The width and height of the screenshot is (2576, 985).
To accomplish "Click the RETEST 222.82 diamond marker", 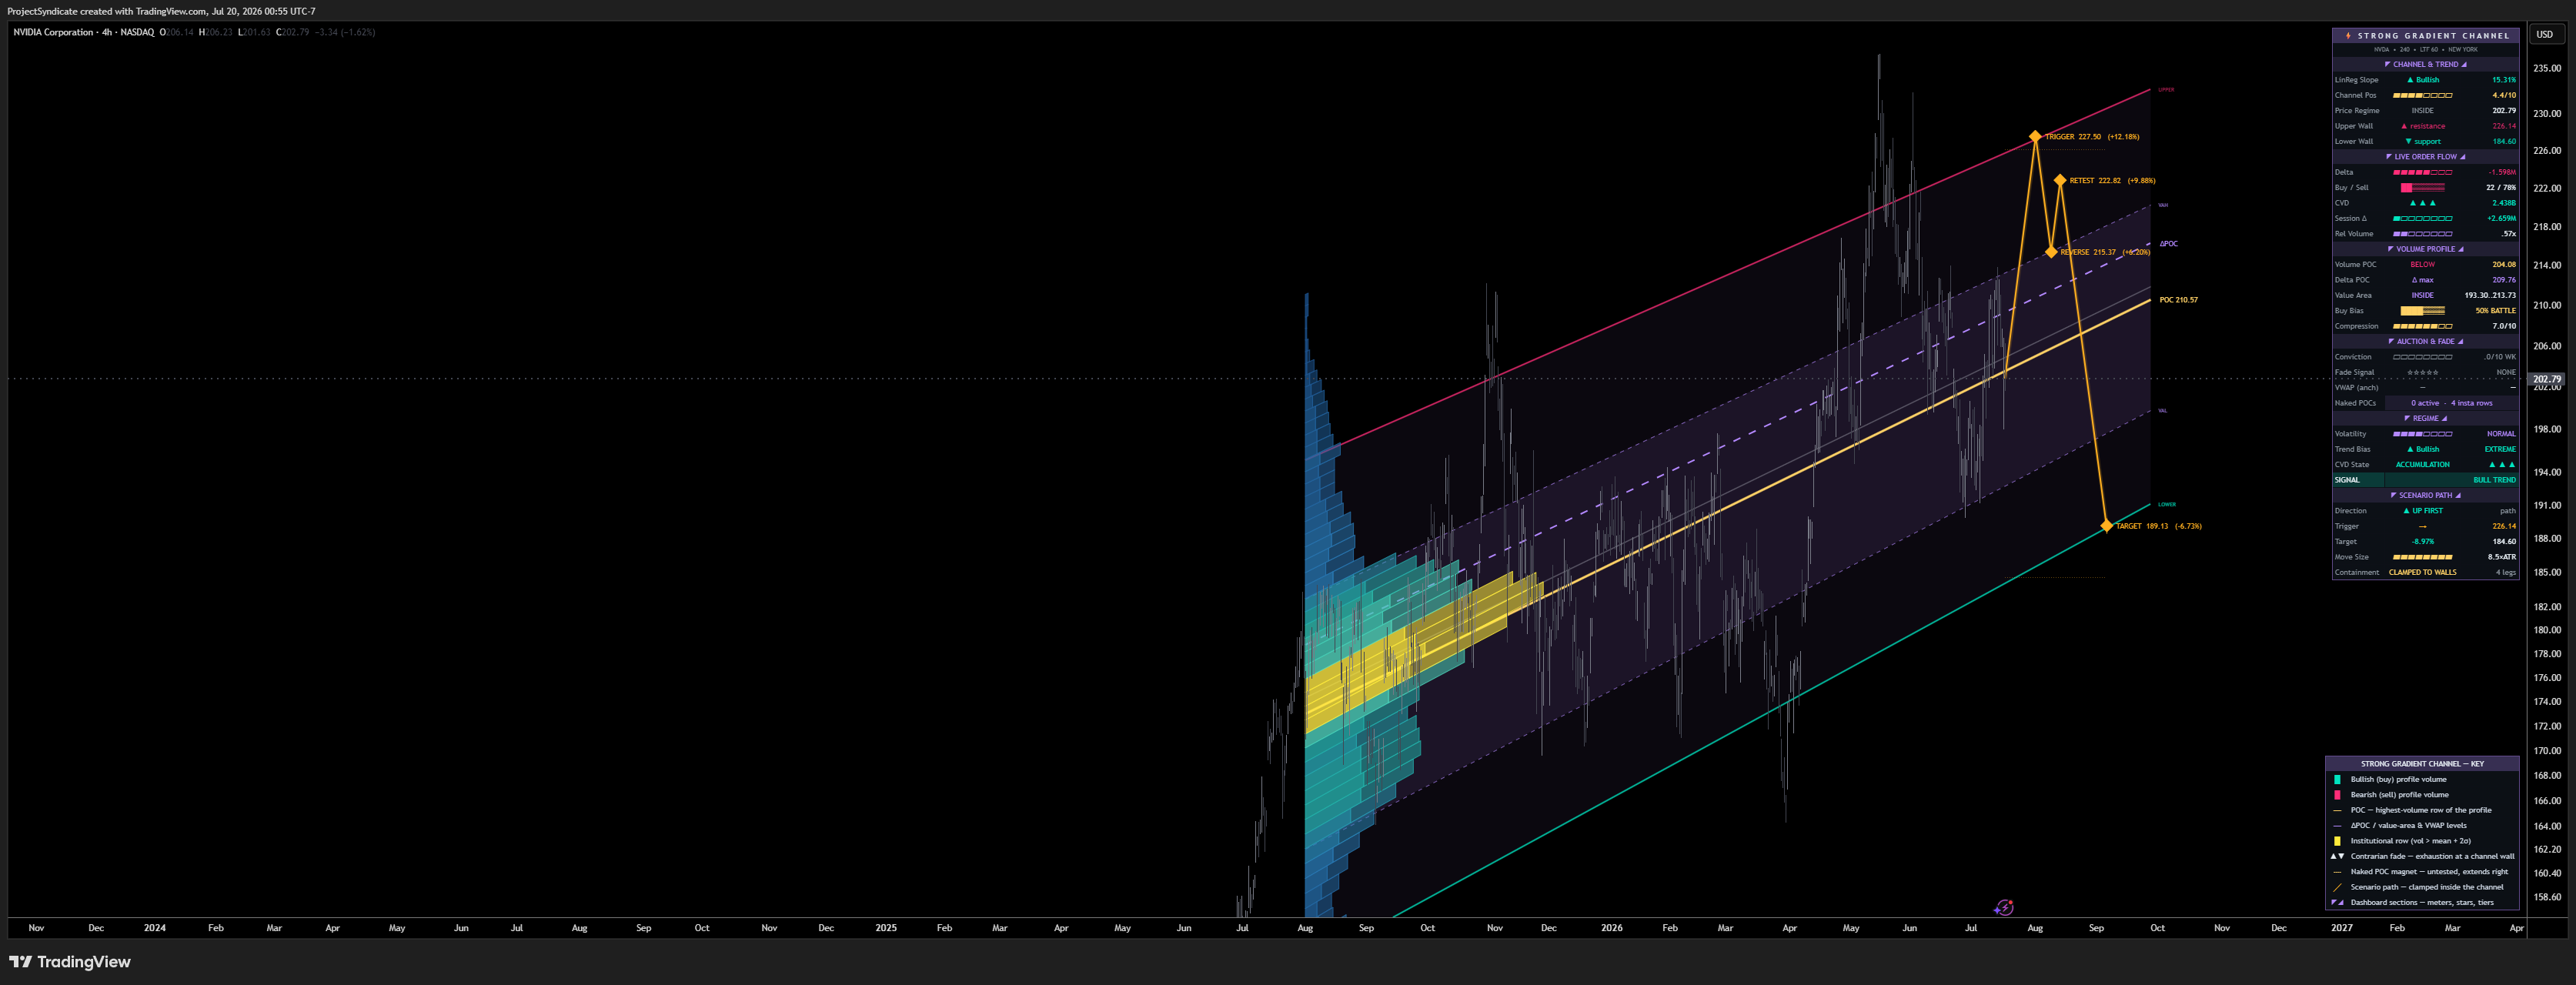I will pyautogui.click(x=2059, y=180).
